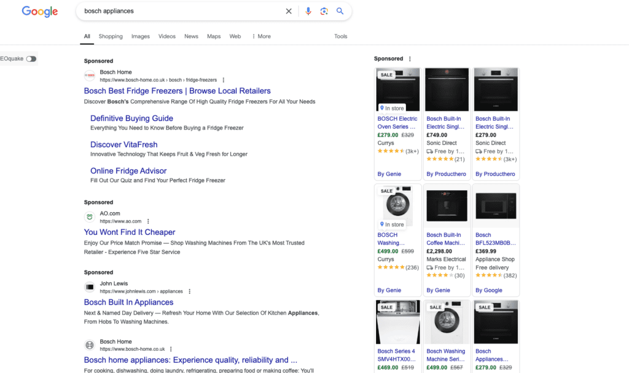This screenshot has height=373, width=629.
Task: Open options dots next to ao.com URL
Action: click(148, 221)
